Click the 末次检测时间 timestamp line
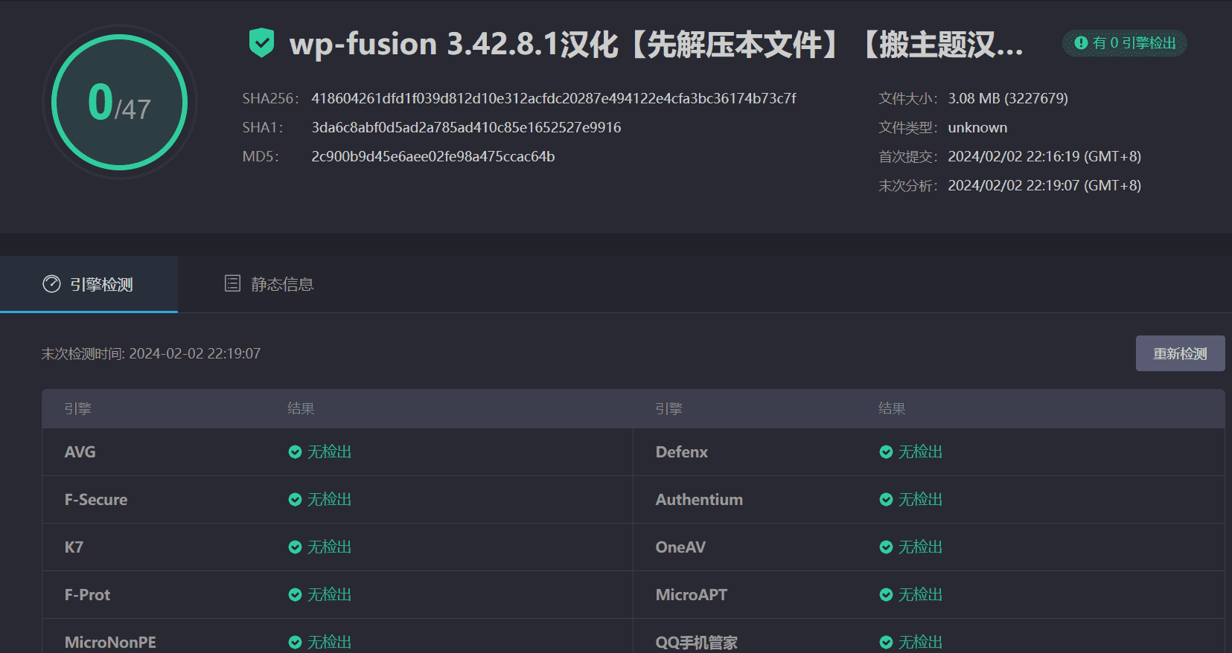Screen dimensions: 1232x653 [x=151, y=353]
